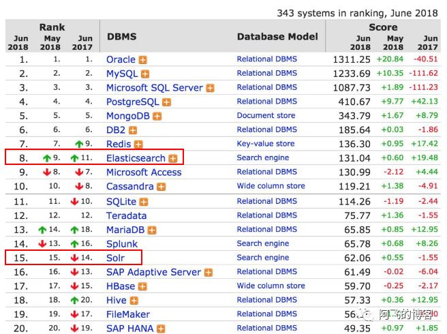
Task: Click the plus icon beside Hive
Action: (134, 301)
